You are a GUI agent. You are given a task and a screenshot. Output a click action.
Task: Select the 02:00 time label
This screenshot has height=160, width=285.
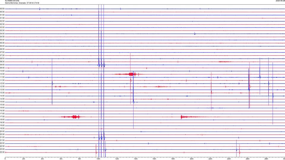click(2, 21)
